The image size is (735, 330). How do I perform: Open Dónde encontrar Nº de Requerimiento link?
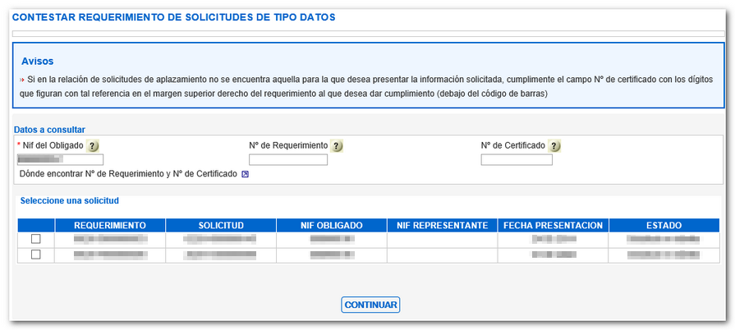click(x=128, y=174)
